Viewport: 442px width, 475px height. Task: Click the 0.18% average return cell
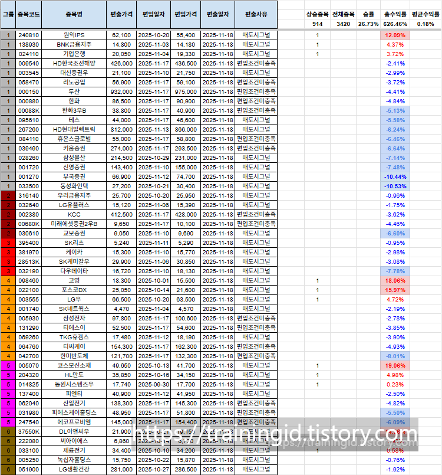pos(425,24)
